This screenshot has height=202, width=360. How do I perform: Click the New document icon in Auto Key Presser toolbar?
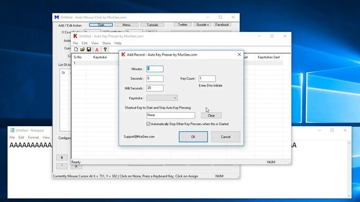click(x=76, y=49)
